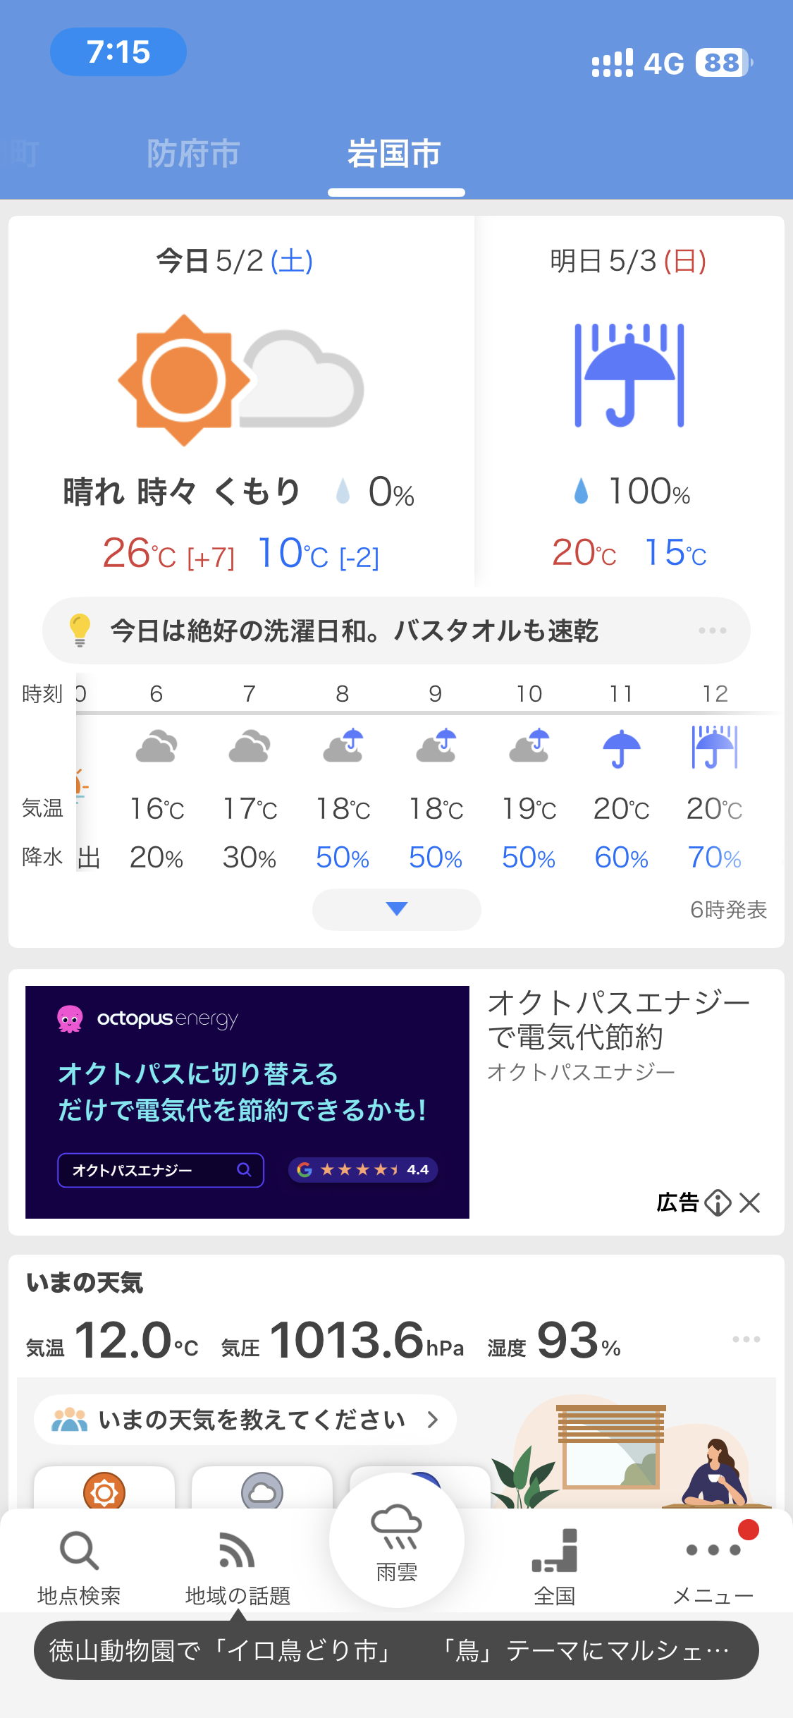
Task: Close the Octopus Energy advertisement
Action: (750, 1202)
